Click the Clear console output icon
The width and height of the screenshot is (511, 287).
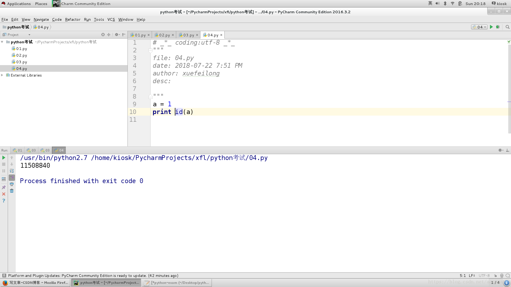(x=12, y=191)
